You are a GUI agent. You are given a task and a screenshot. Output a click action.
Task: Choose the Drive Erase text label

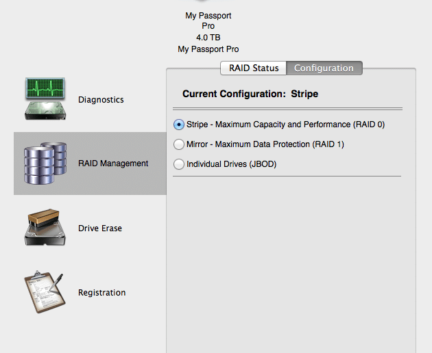tap(100, 228)
